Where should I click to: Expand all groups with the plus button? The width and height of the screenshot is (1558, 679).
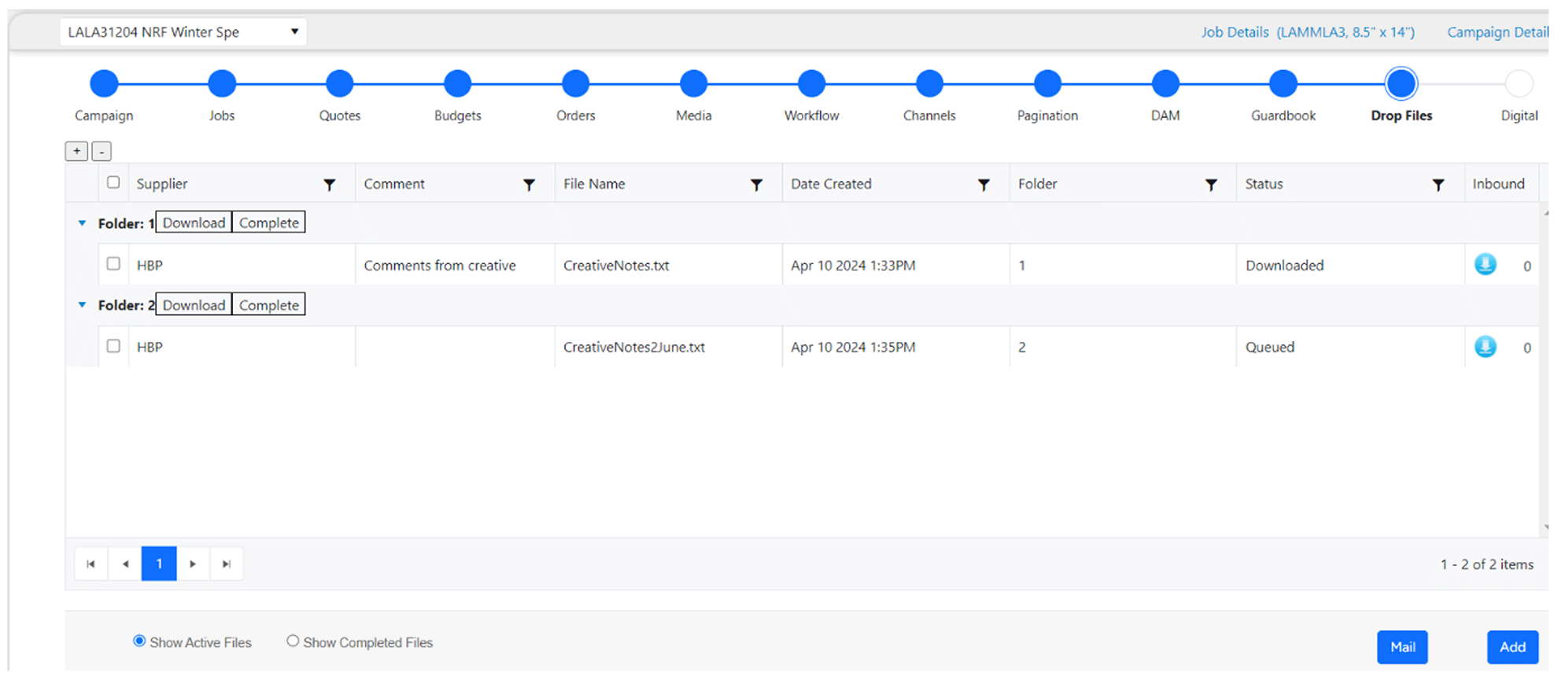(x=76, y=151)
